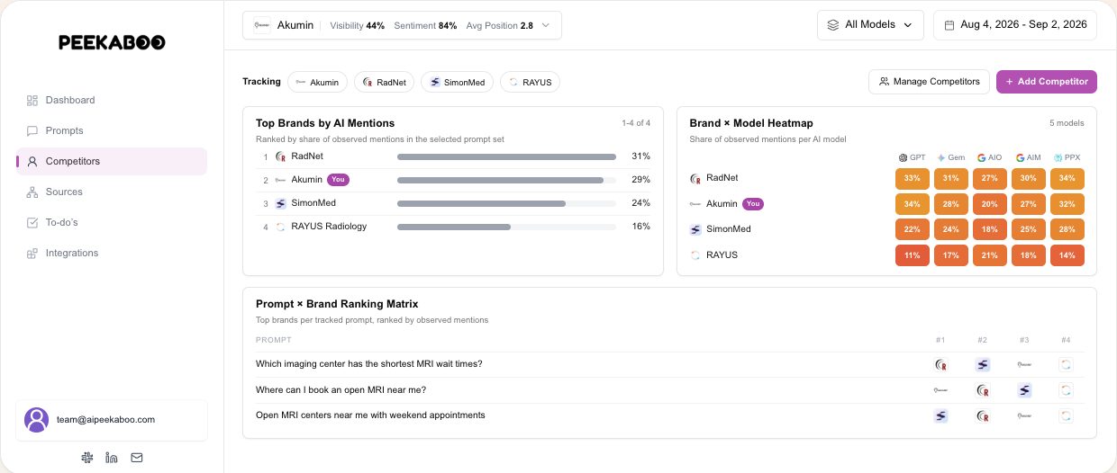Open Integrations in the sidebar
Viewport: 1117px width, 473px height.
tap(112, 253)
